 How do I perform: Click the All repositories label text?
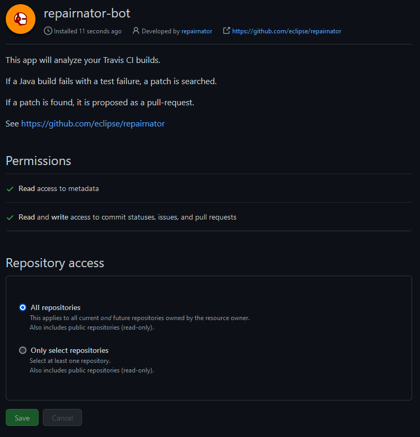pyautogui.click(x=56, y=307)
